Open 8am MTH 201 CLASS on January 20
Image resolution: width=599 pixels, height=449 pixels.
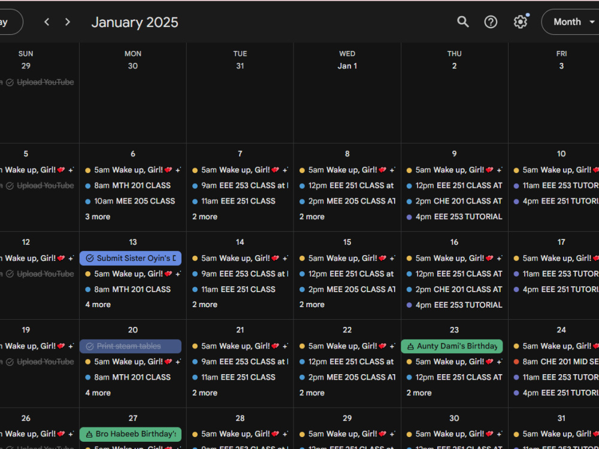coord(130,377)
